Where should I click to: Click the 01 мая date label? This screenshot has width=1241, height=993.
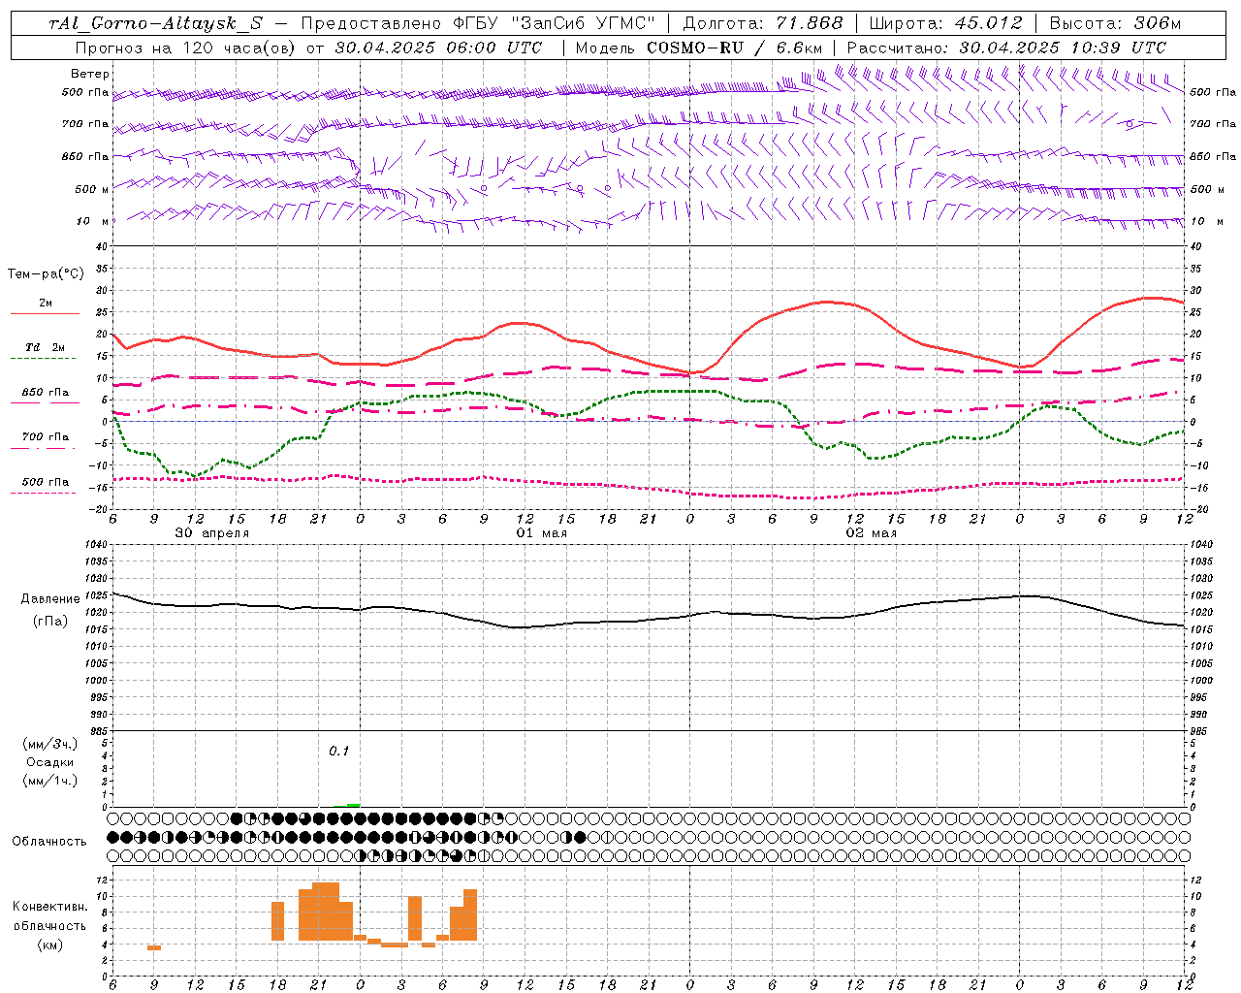click(541, 533)
